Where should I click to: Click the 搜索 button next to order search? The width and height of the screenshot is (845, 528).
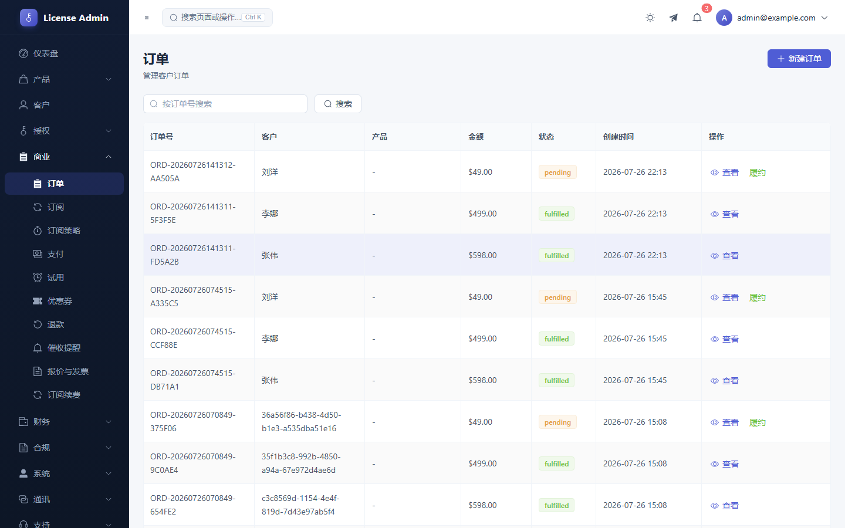coord(338,104)
